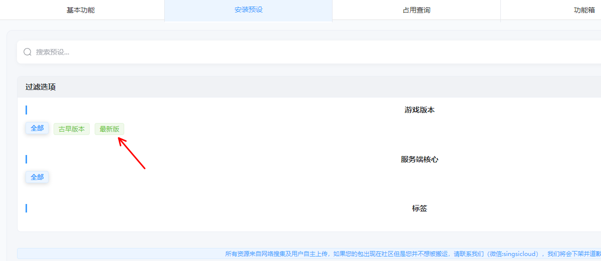Enable the 最新版 version filter tag
Image resolution: width=601 pixels, height=261 pixels.
109,129
